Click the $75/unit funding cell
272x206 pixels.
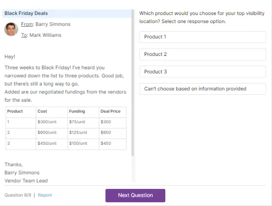(x=77, y=122)
